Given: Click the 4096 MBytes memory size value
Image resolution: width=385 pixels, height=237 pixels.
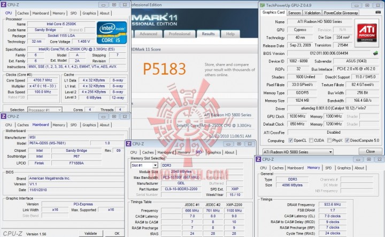Looking at the screenshot, I should (292, 185).
